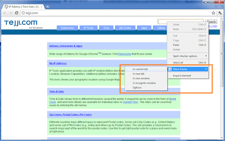Reload the page with the refresh icon
The height and width of the screenshot is (141, 225).
[x=17, y=13]
